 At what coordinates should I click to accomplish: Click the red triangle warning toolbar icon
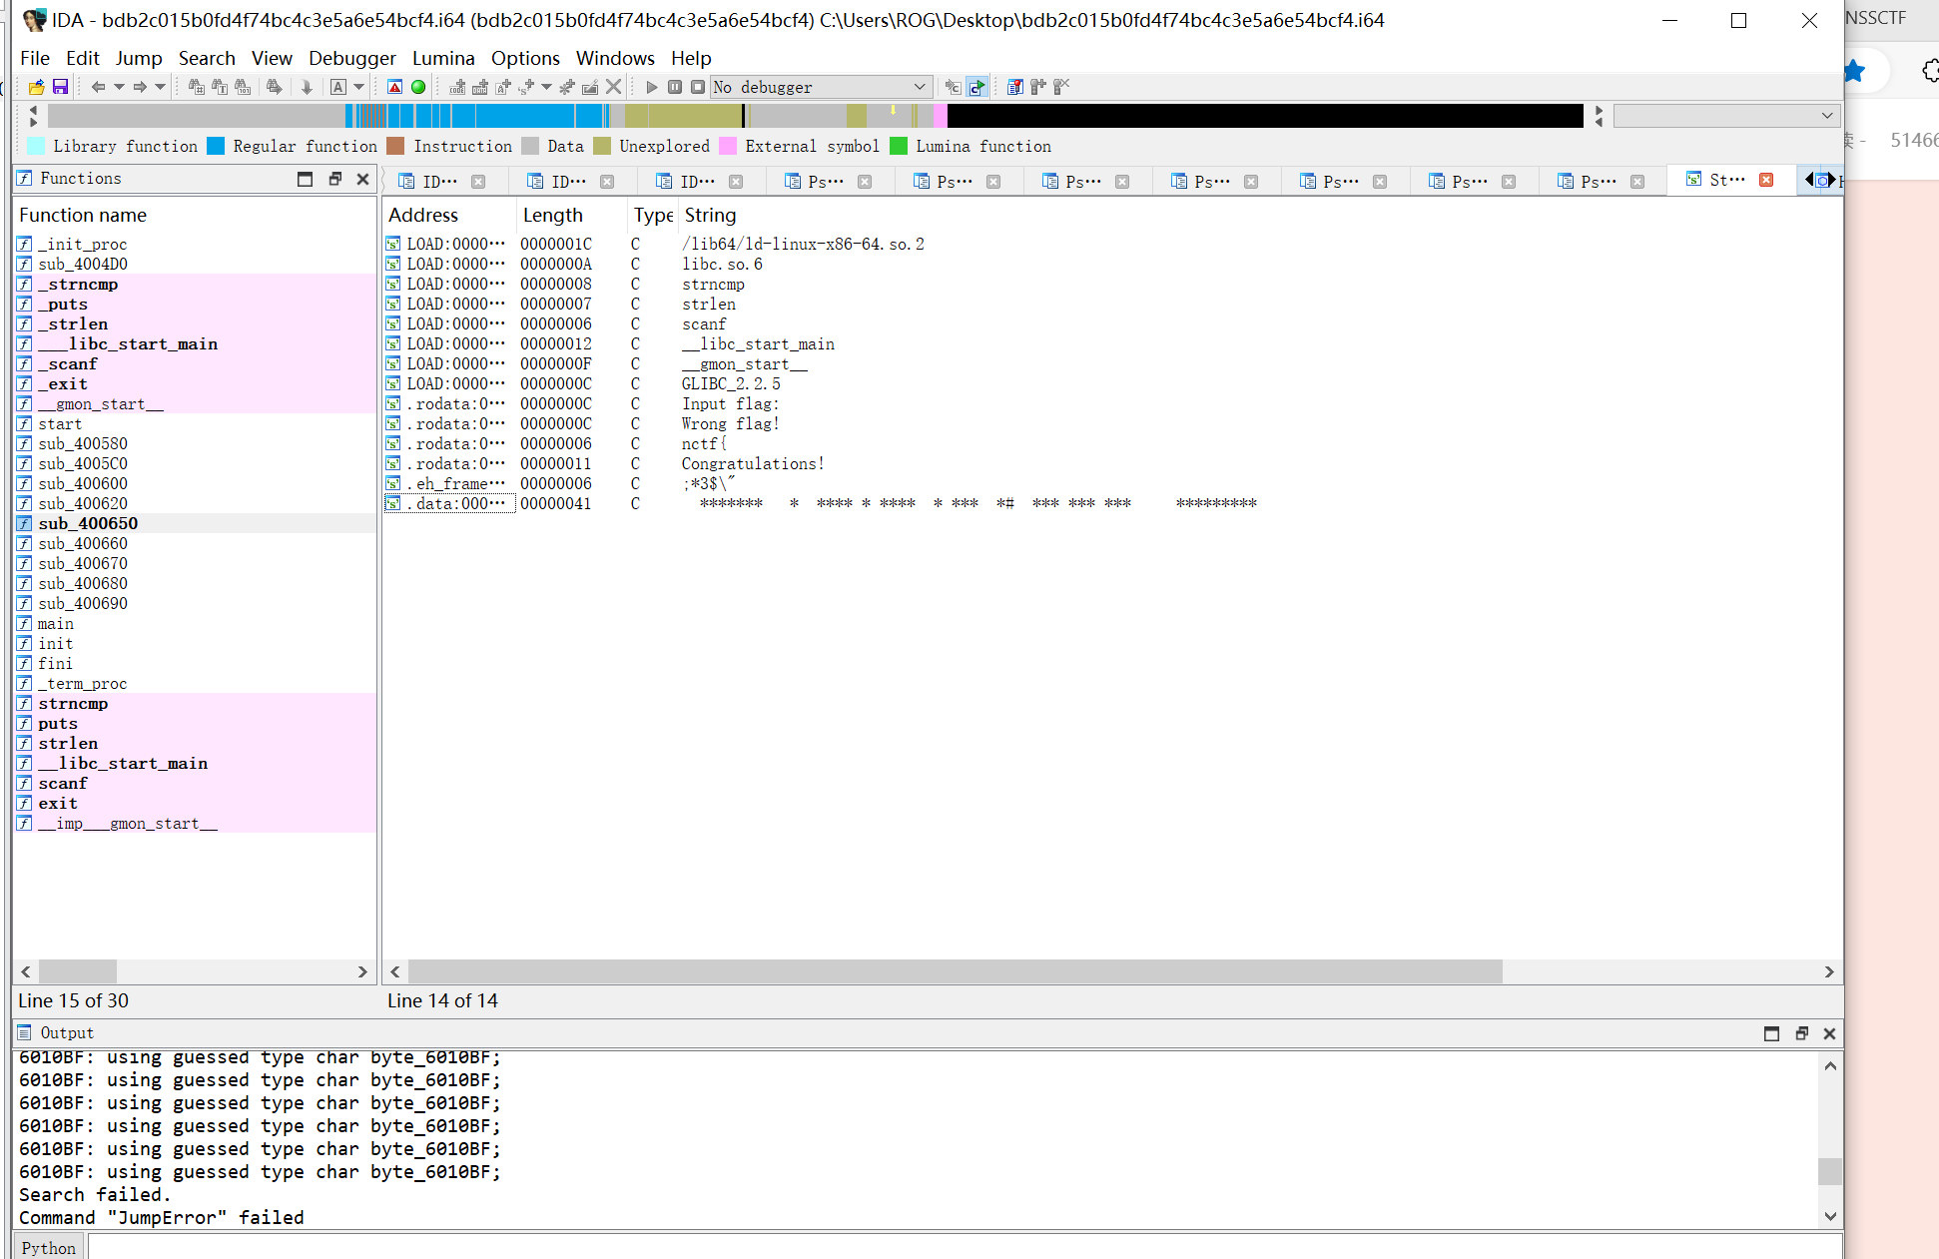click(x=394, y=87)
